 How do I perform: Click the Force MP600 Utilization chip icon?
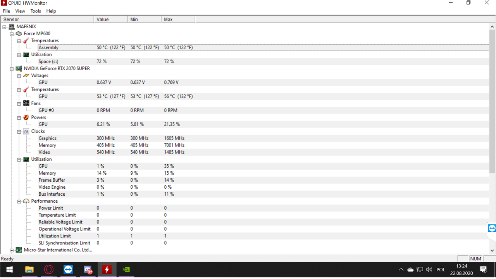click(x=26, y=55)
